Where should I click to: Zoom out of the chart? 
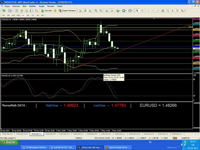[x=101, y=11]
